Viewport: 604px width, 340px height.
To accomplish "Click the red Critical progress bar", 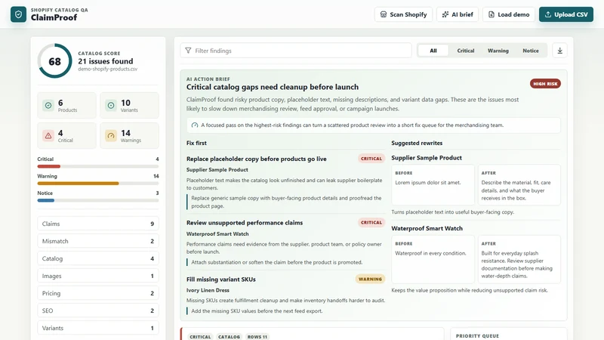I will [49, 166].
